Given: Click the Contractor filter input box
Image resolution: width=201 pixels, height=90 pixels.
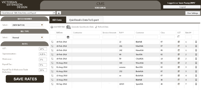Looking at the screenshot, I should pos(86,37).
